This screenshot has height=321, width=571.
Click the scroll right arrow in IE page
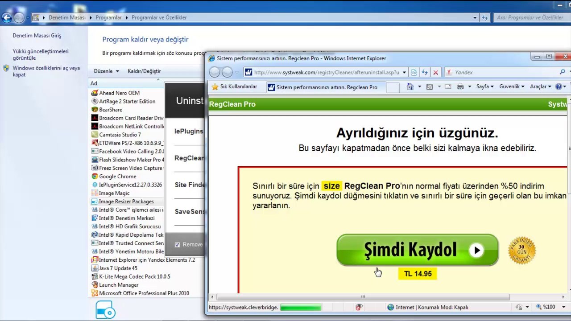(563, 297)
